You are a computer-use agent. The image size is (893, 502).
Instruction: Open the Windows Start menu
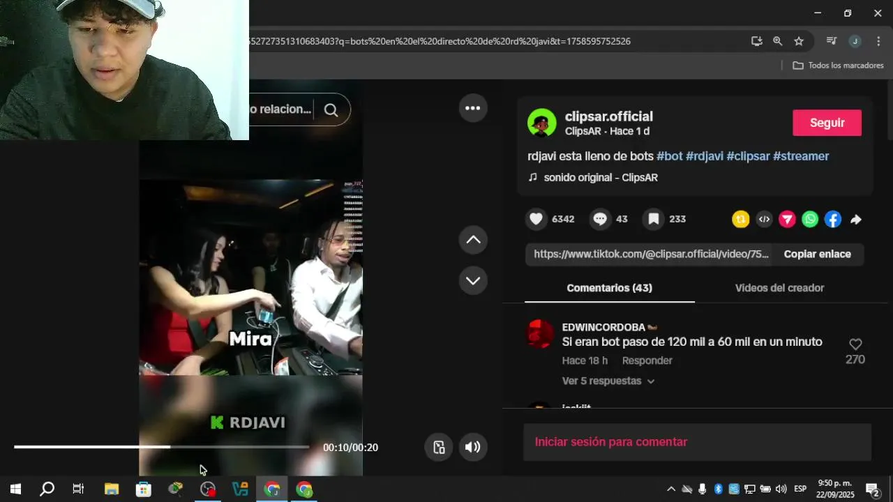point(15,489)
